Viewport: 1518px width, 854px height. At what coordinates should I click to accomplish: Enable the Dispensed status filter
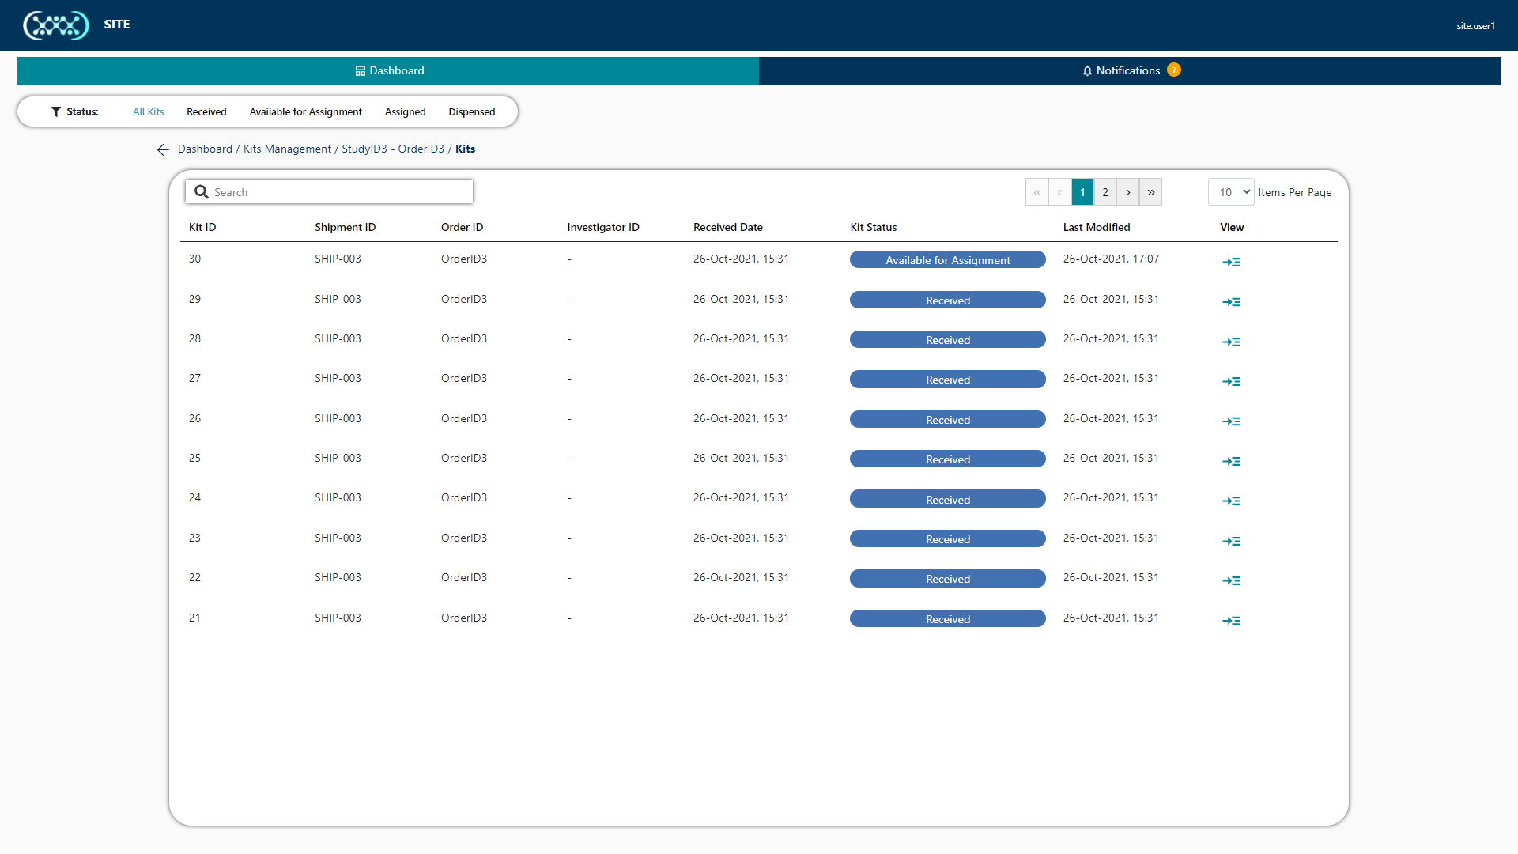[471, 111]
